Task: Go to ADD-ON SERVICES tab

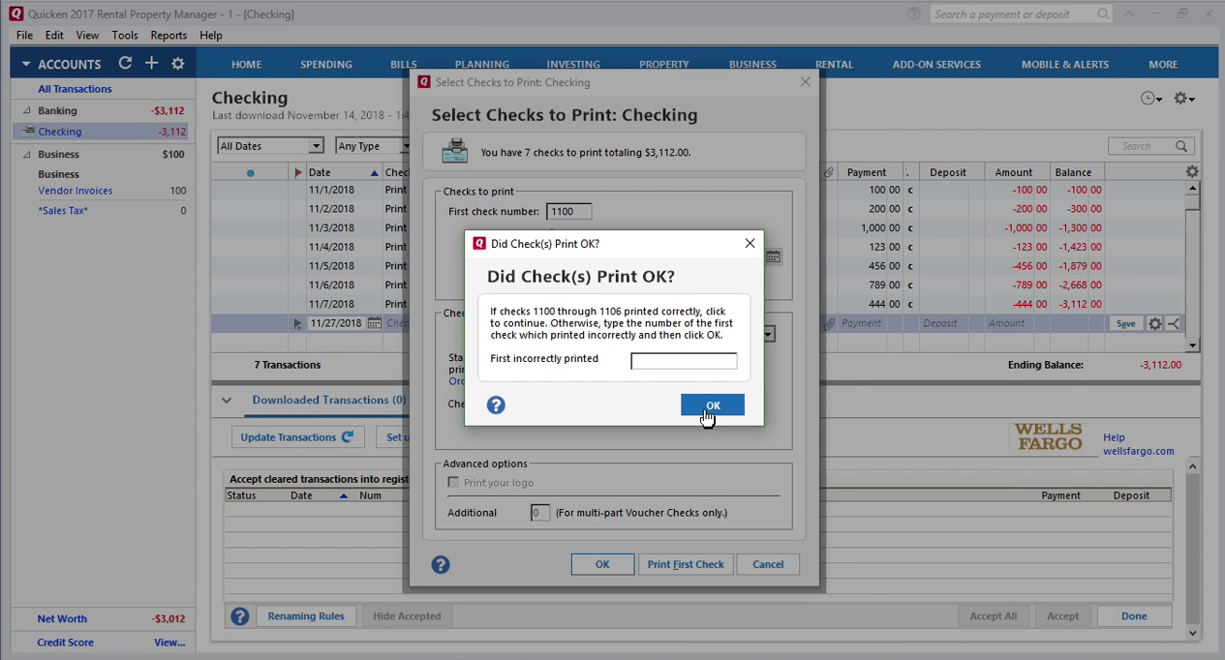Action: (936, 64)
